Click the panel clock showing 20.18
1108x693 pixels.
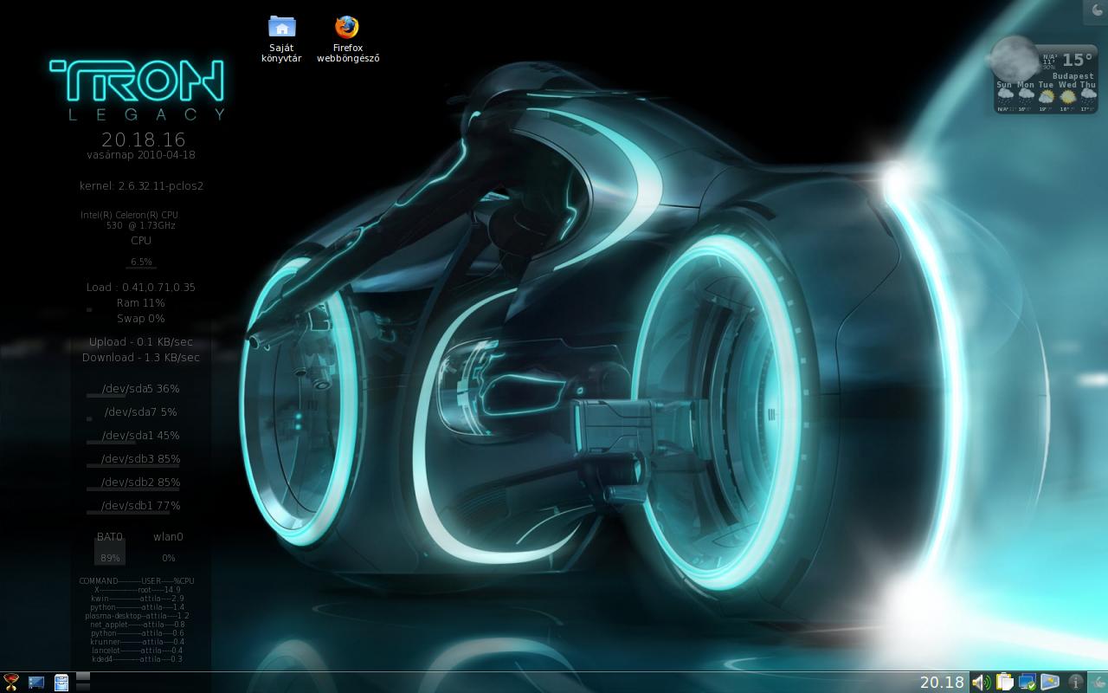click(942, 683)
